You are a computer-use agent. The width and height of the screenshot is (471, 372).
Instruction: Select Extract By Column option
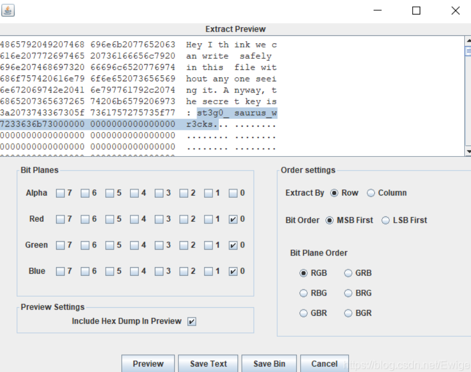(371, 193)
